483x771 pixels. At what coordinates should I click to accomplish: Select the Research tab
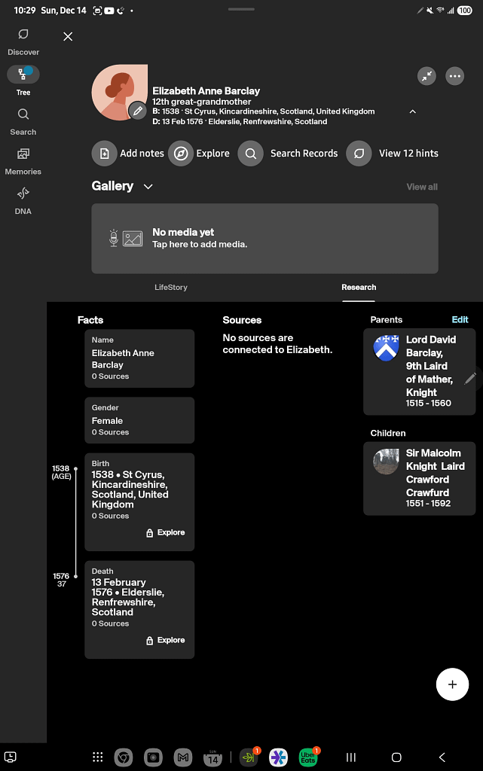pyautogui.click(x=359, y=287)
